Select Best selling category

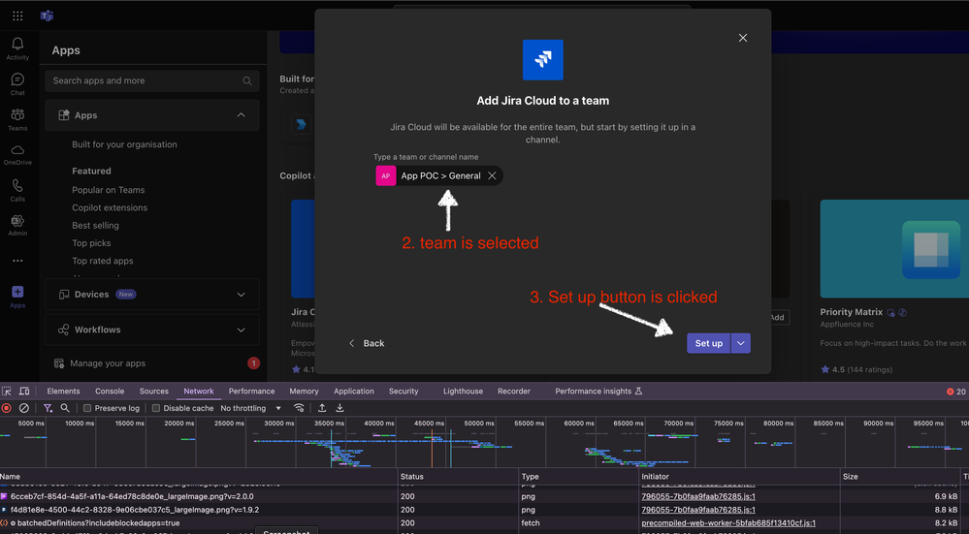[x=95, y=226]
